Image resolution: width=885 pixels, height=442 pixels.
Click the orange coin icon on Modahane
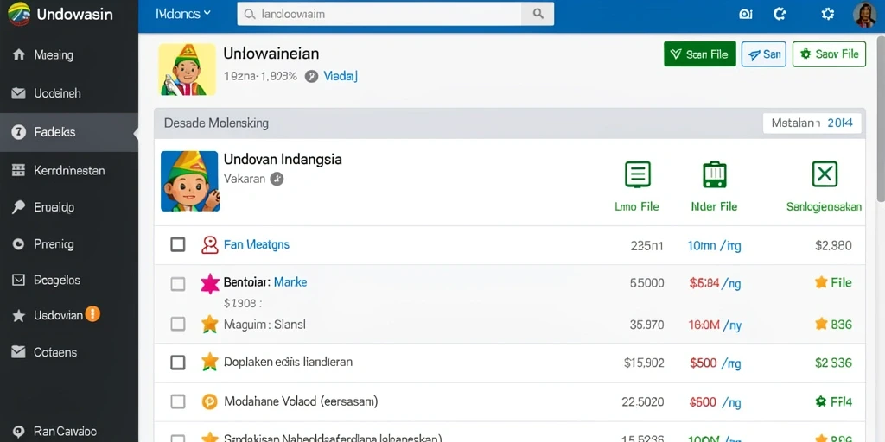tap(209, 402)
